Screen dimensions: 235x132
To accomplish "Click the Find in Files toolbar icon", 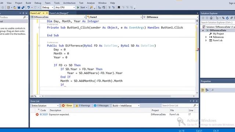I will tap(91, 7).
